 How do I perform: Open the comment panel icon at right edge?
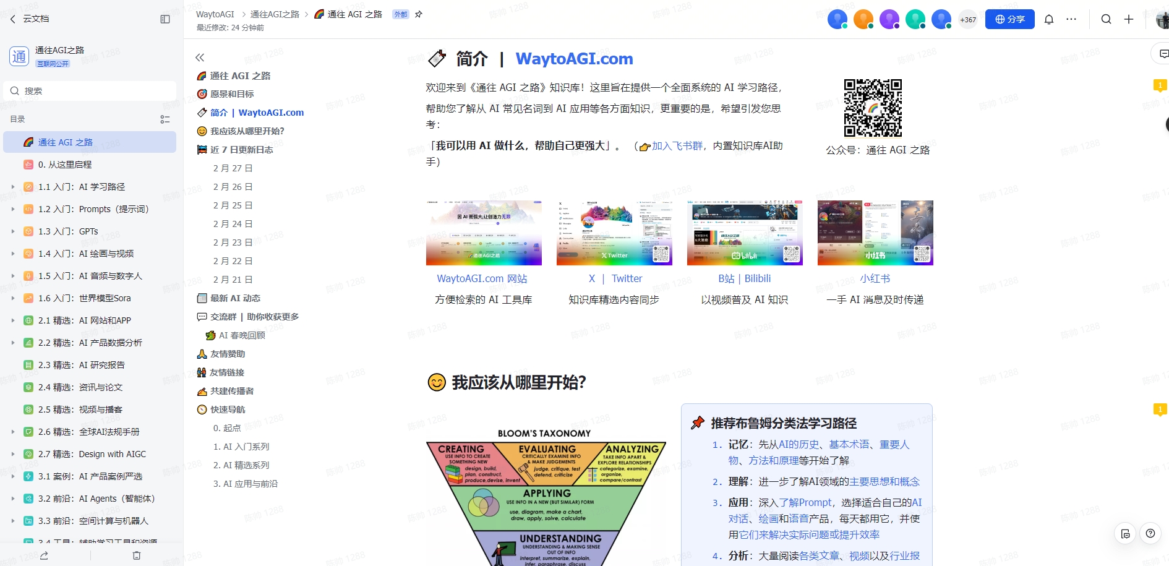[x=1162, y=54]
